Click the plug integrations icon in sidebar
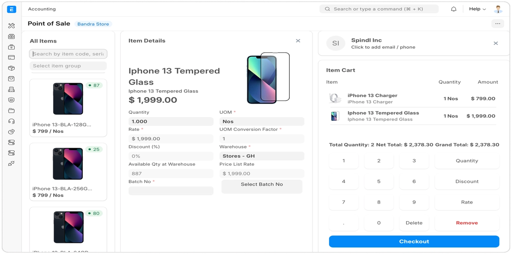The width and height of the screenshot is (512, 254). tap(11, 163)
